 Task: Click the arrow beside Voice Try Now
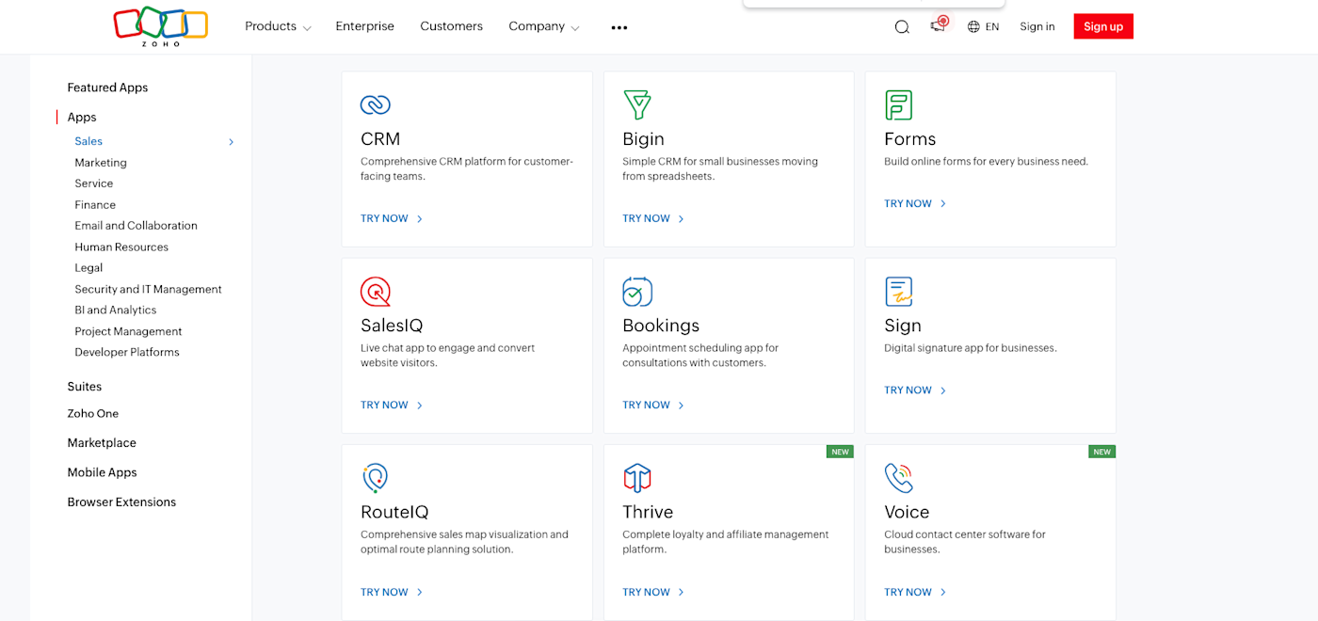tap(943, 592)
